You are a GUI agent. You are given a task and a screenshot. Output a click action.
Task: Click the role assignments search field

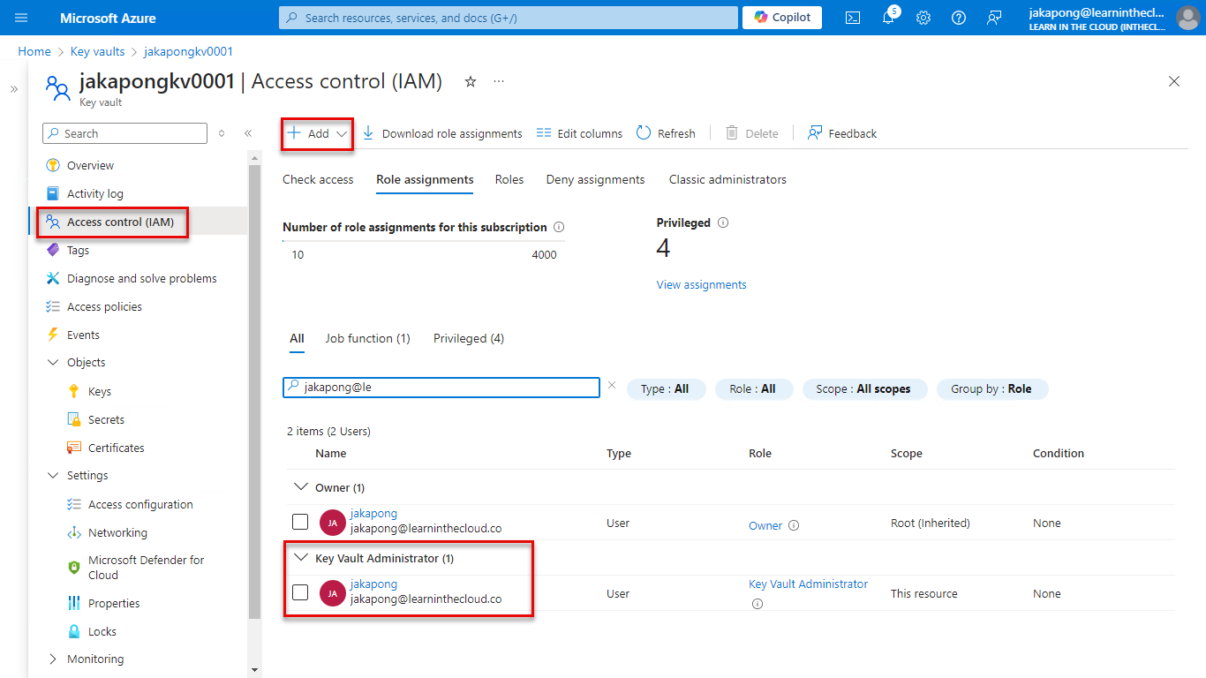point(441,387)
